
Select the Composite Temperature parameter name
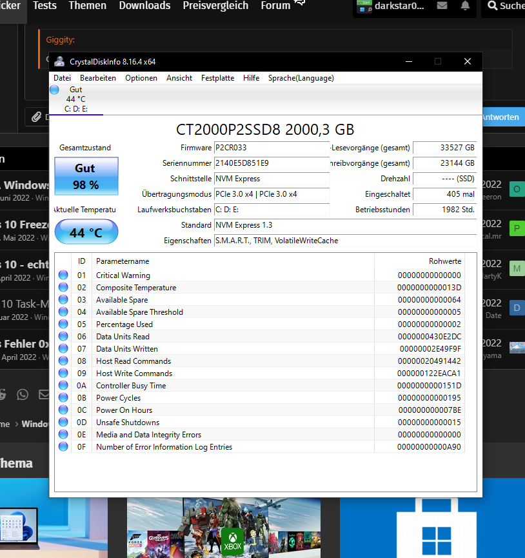[x=136, y=288]
